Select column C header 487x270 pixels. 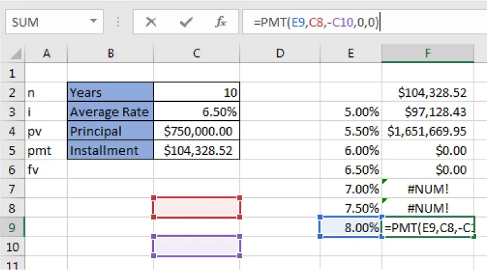click(x=197, y=54)
